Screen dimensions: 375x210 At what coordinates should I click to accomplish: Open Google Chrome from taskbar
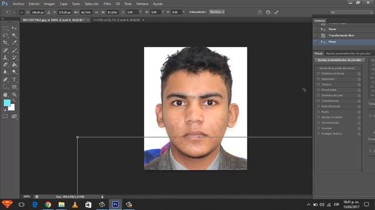(48, 205)
